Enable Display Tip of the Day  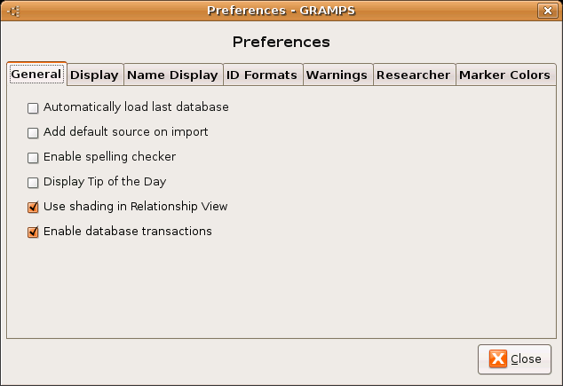point(34,182)
